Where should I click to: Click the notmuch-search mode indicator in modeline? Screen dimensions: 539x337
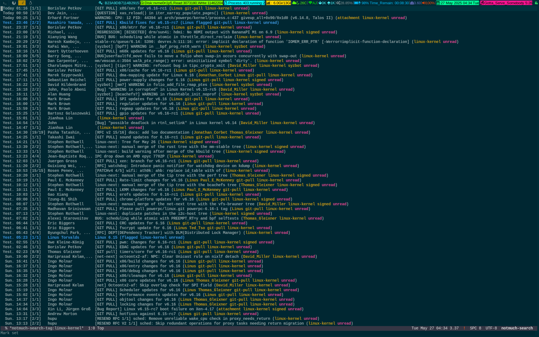point(517,328)
